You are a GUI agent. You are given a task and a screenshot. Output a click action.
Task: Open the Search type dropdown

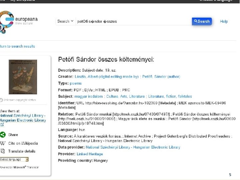point(65,21)
